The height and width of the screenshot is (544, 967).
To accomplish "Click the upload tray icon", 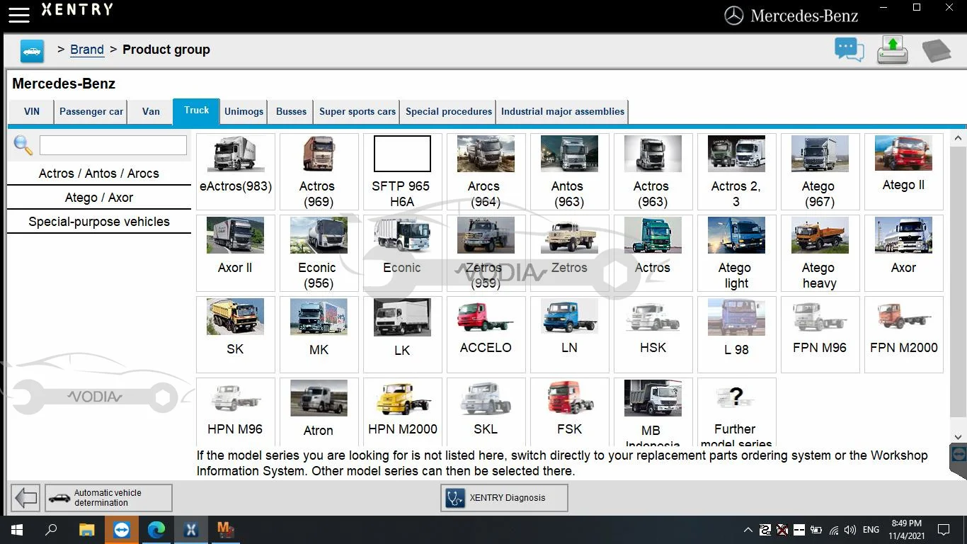I will click(x=892, y=50).
